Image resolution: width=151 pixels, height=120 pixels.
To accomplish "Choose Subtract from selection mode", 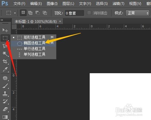I will pyautogui.click(x=37, y=13).
